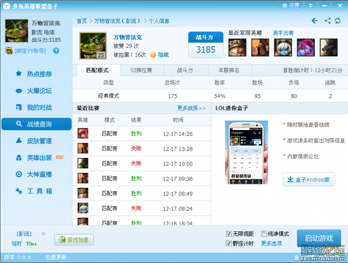The image size is (348, 263).
Task: Click 万物皆法克(影流) breadcrumb link
Action: pos(117,21)
